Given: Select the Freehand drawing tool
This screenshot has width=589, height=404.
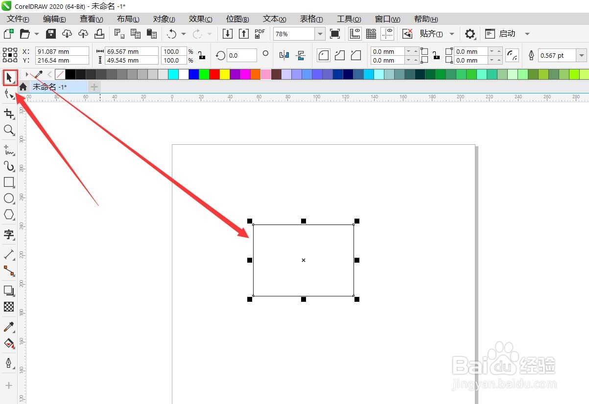Looking at the screenshot, I should click(x=9, y=150).
